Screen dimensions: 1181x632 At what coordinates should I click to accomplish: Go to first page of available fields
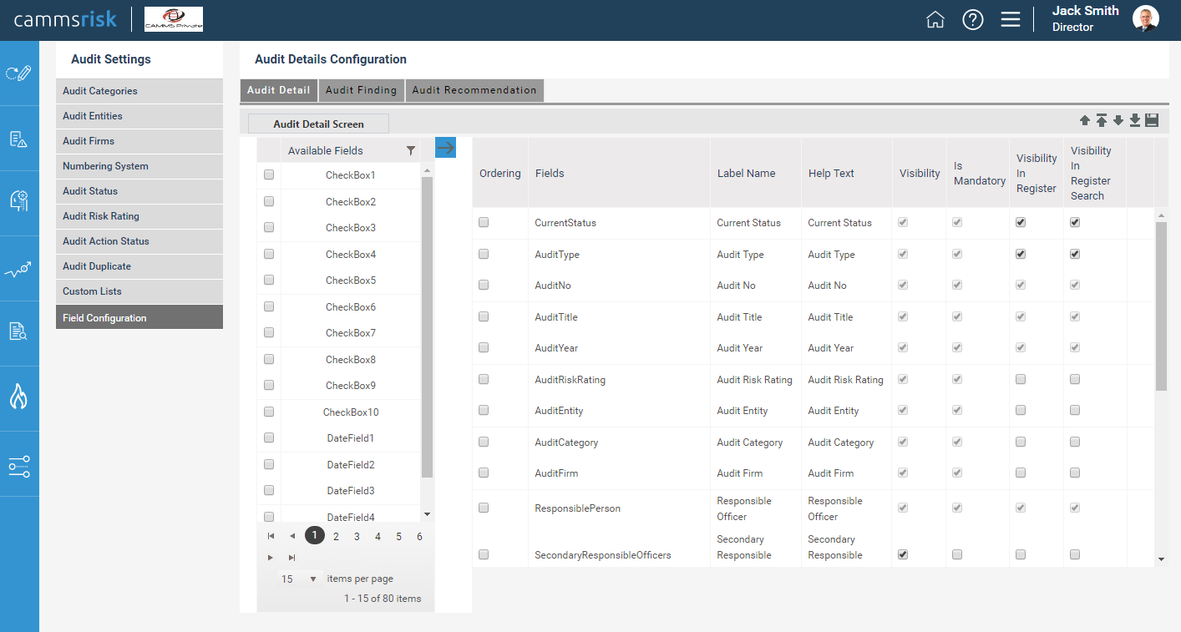271,536
